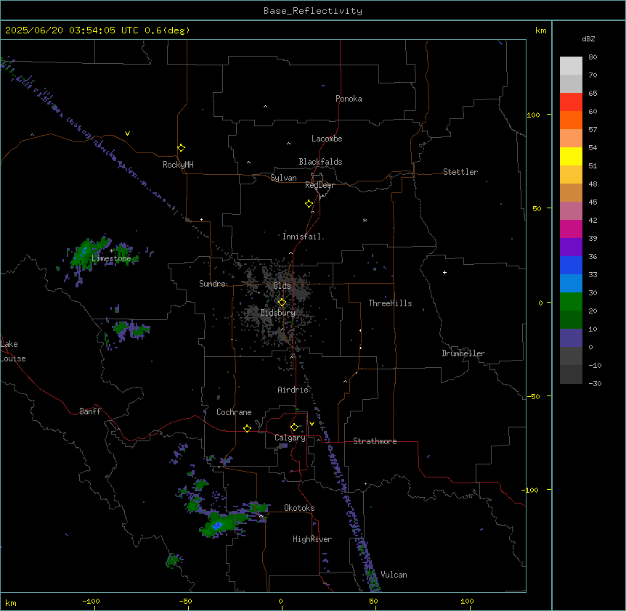Click the orange 60 dBZ swatch

coord(571,120)
